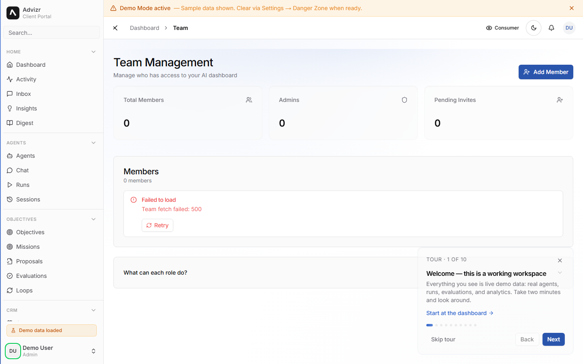Open the Demo User account switcher
583x364 pixels.
[51, 351]
